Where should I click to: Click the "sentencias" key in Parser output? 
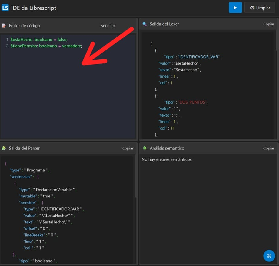pos(21,177)
